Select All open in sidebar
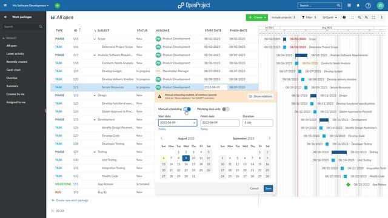This screenshot has height=218, width=388. [x=12, y=46]
